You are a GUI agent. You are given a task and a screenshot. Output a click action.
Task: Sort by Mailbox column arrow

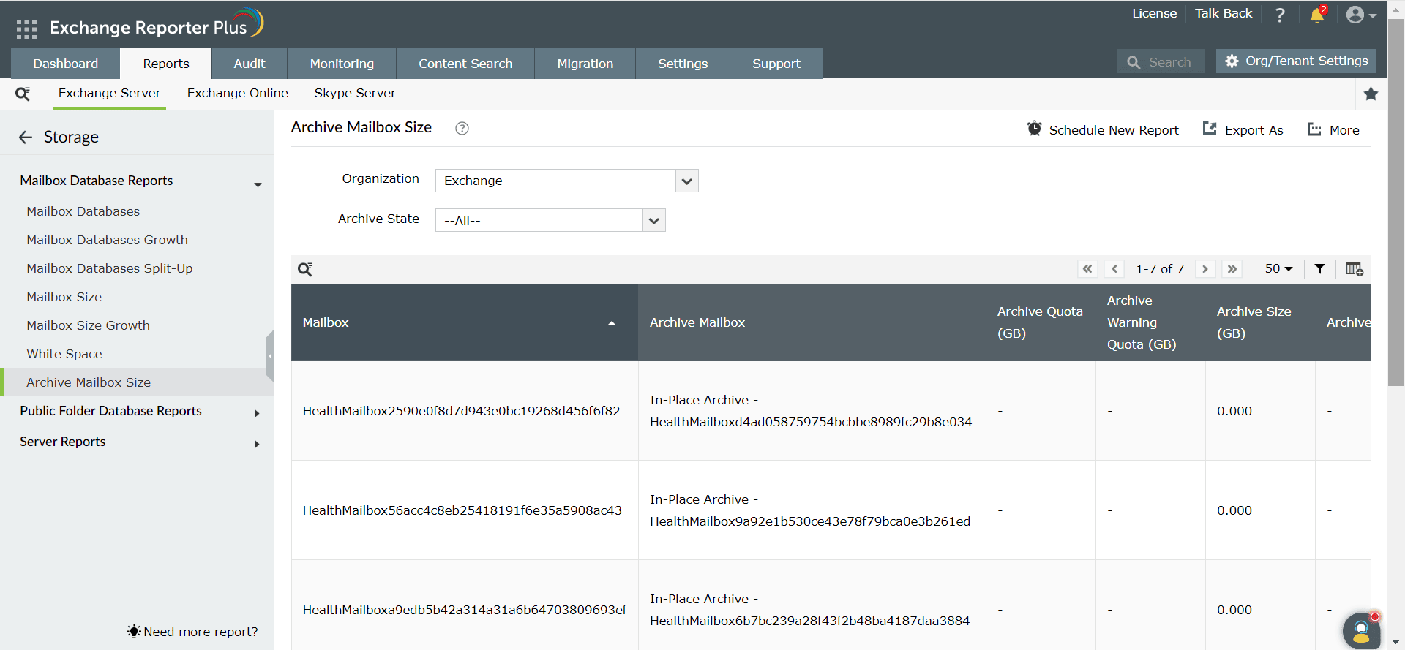click(x=612, y=323)
